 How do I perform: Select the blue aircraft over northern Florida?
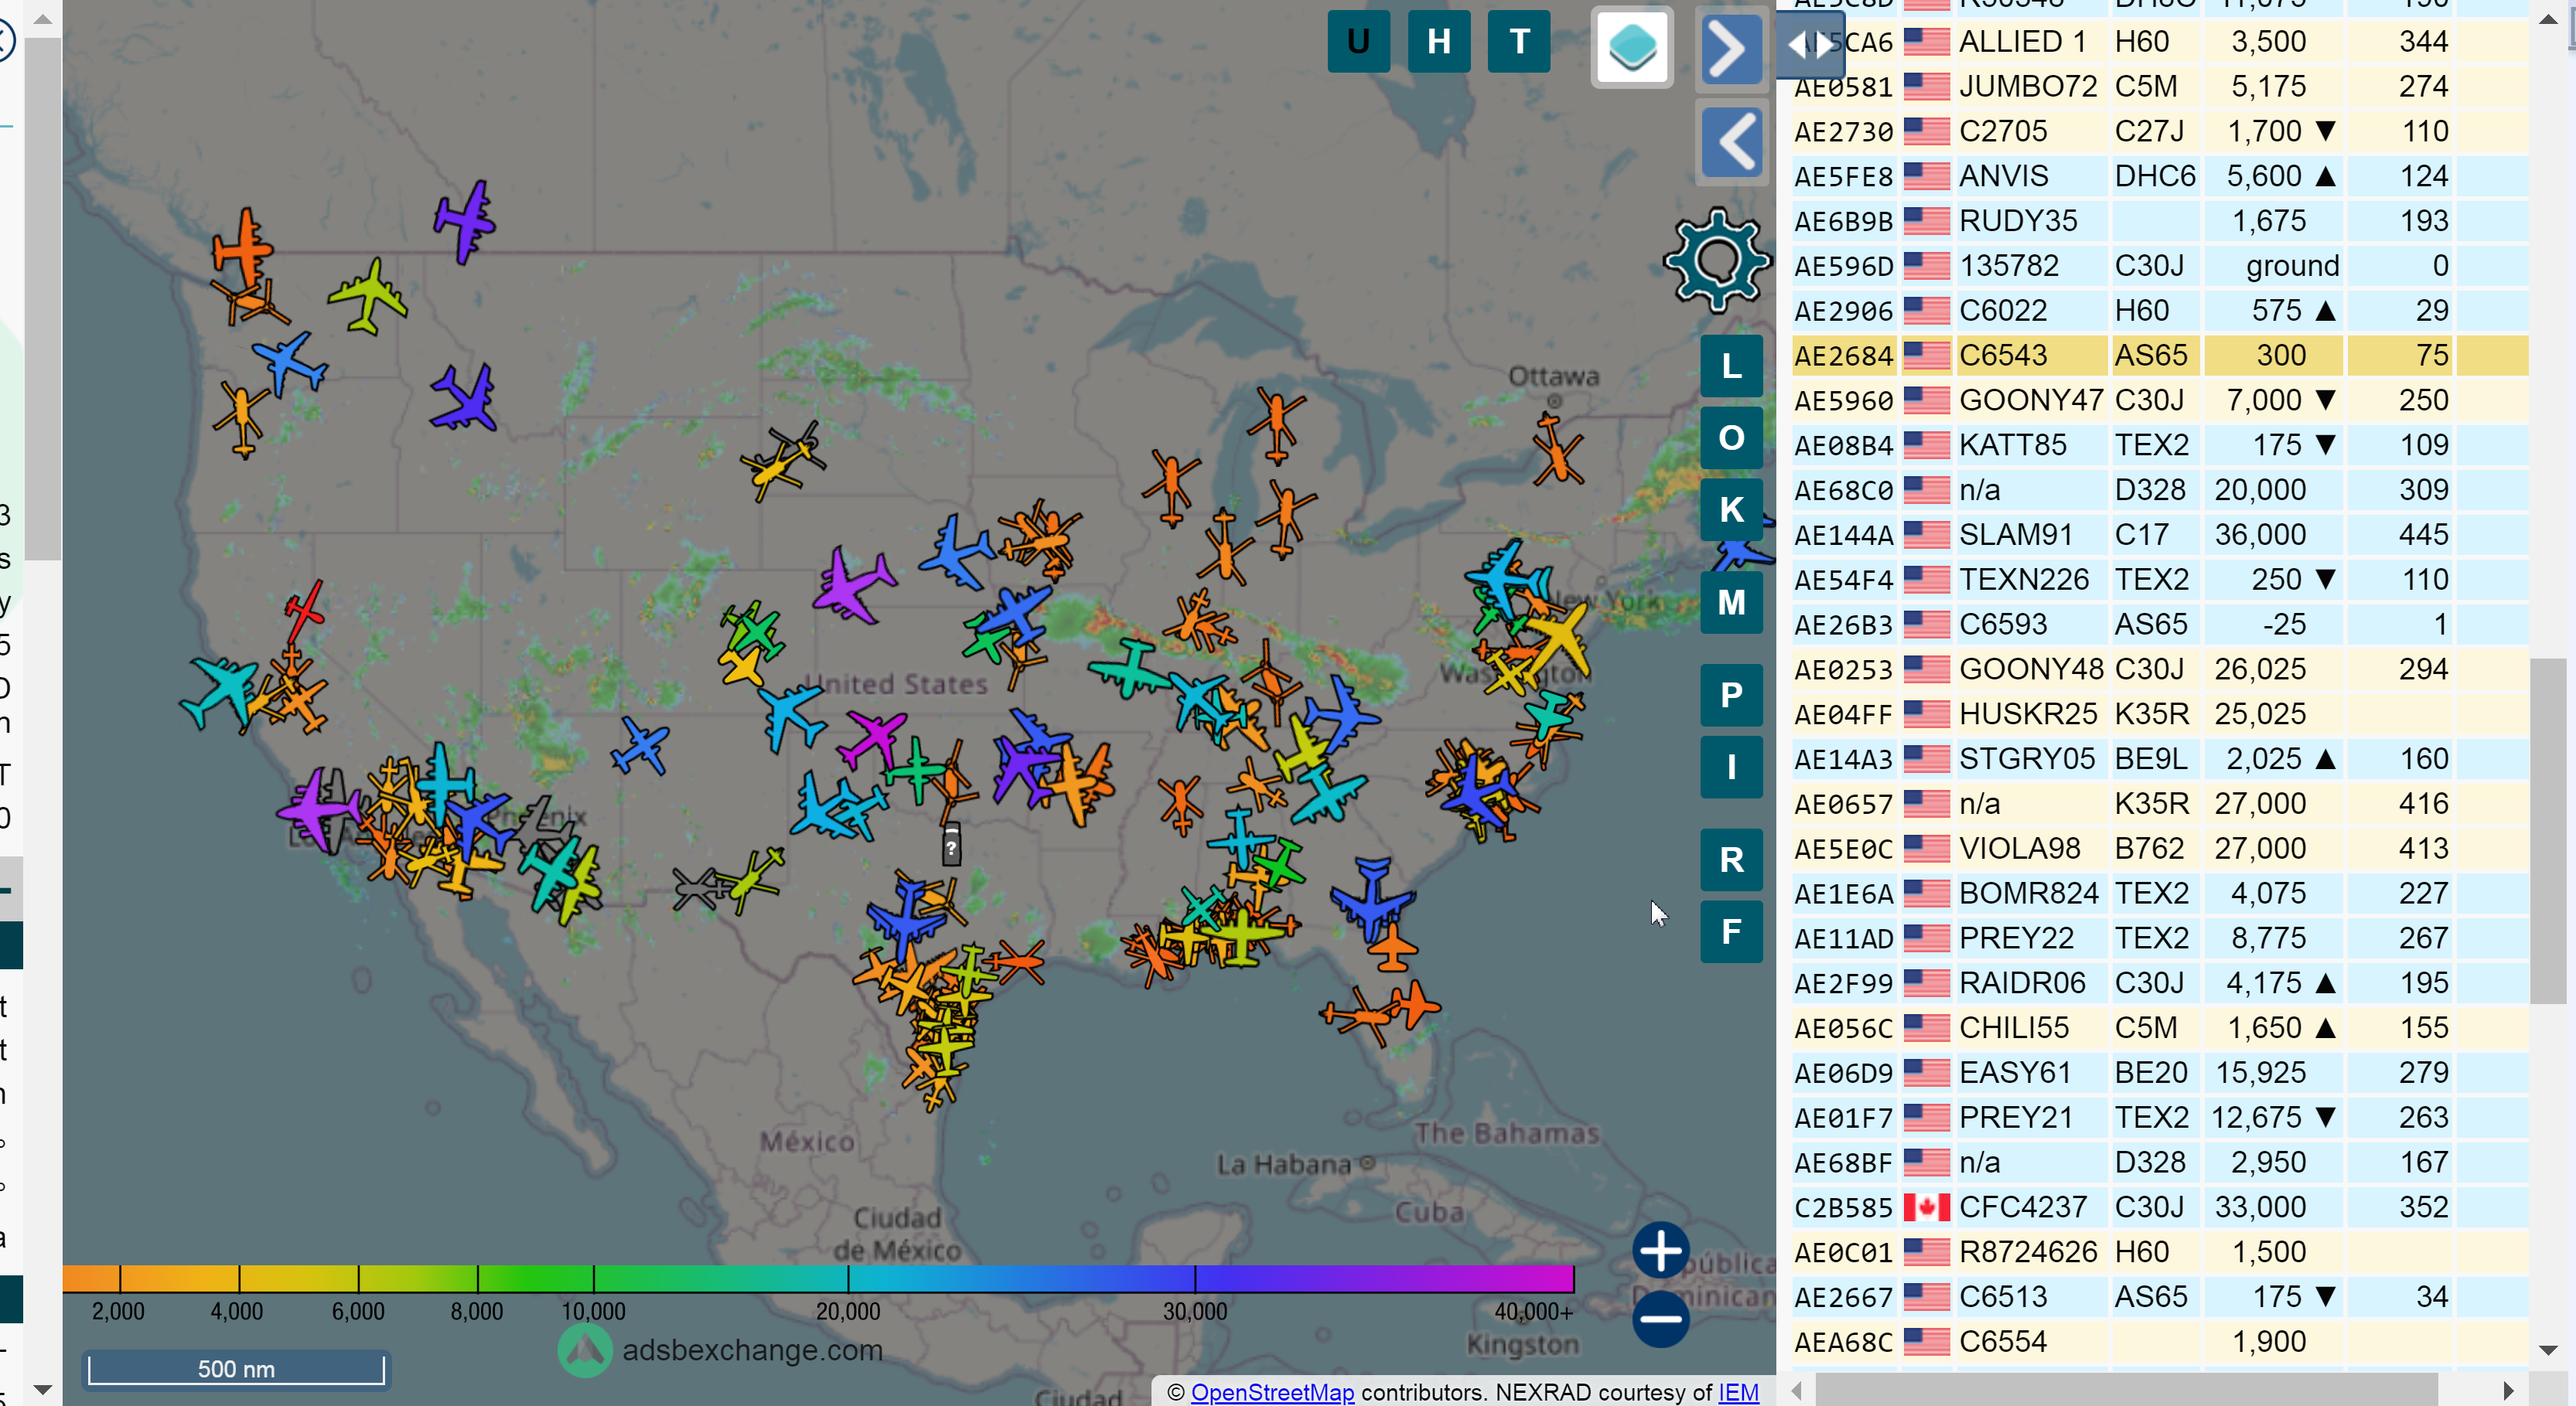[1373, 900]
